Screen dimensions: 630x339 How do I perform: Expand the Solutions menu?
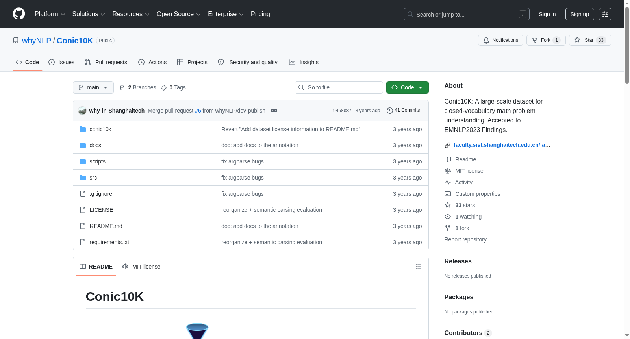(89, 14)
